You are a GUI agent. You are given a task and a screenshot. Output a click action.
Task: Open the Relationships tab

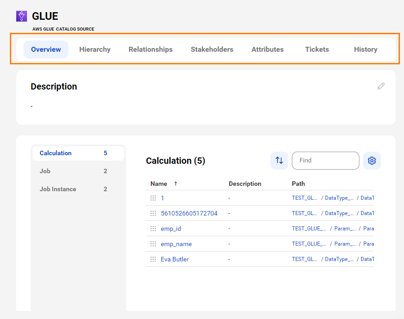(x=151, y=49)
